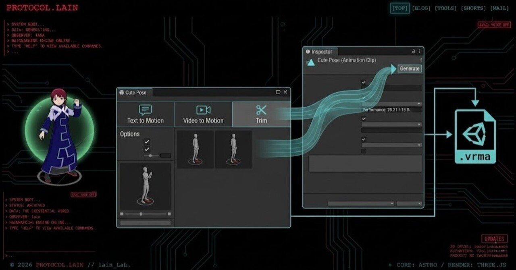Click the large text box in Inspector
516x270 pixels.
(x=365, y=164)
